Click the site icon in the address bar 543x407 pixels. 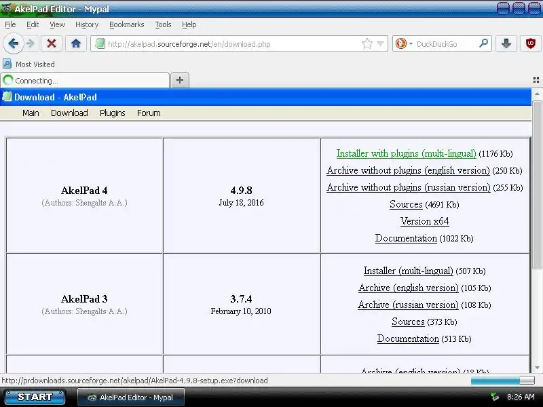(x=100, y=43)
